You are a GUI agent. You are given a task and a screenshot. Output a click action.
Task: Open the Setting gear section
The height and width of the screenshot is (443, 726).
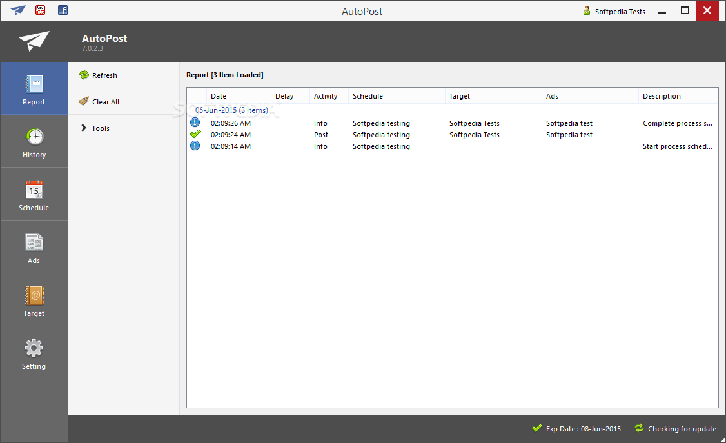pos(34,352)
